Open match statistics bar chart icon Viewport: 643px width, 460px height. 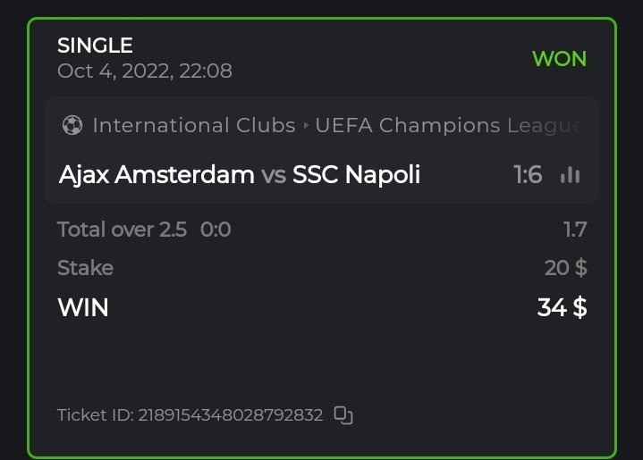[569, 174]
